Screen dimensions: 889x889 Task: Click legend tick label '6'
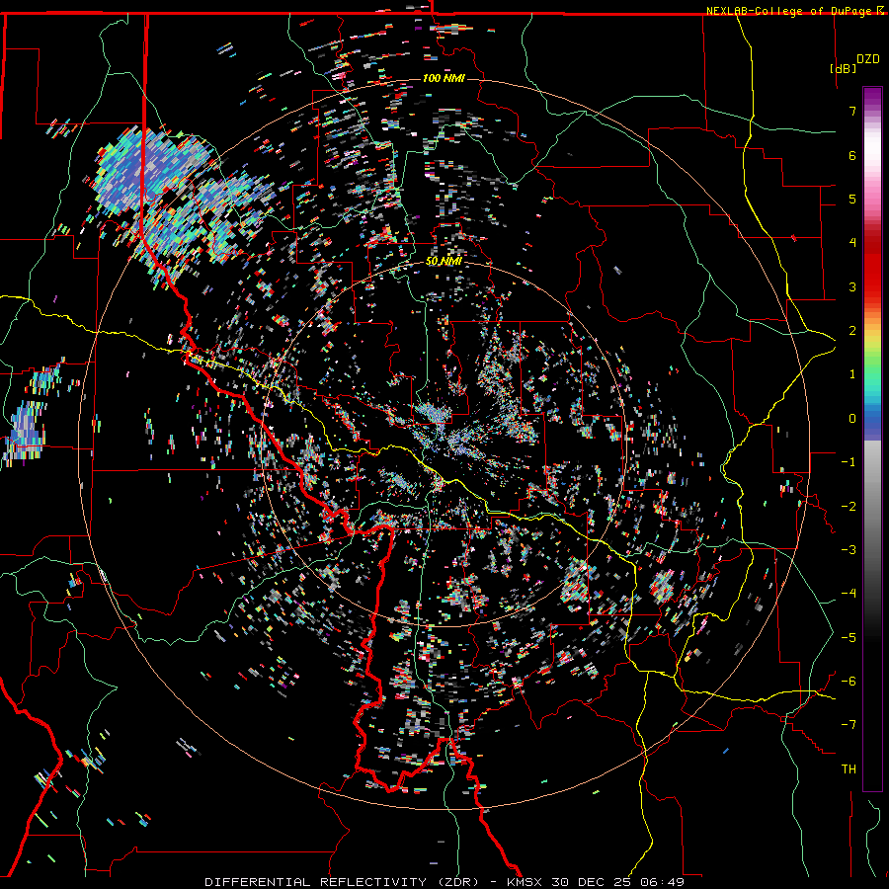[852, 155]
